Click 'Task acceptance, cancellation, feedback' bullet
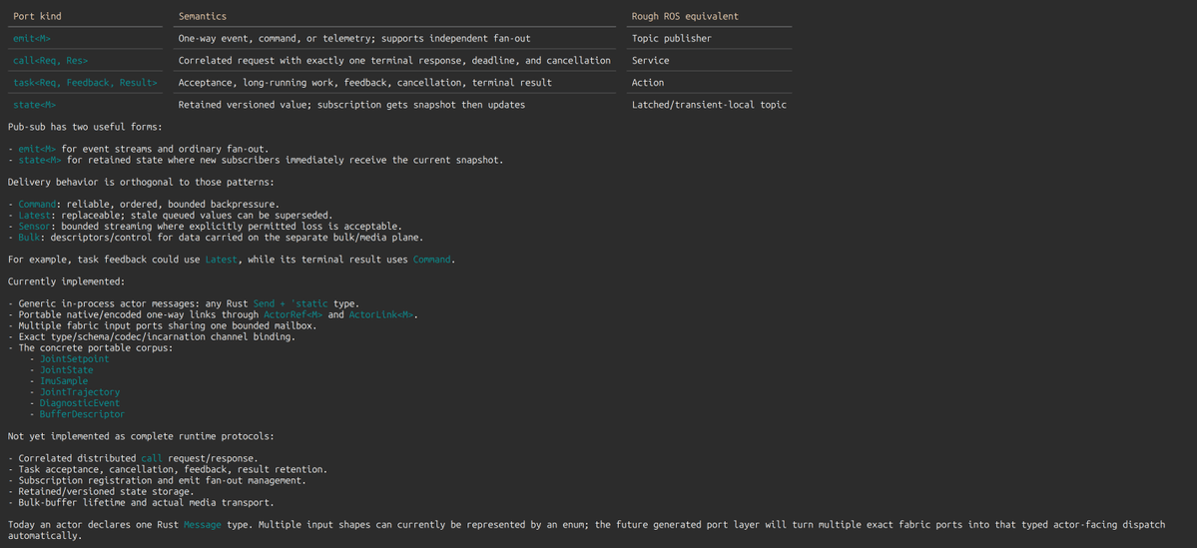Viewport: 1197px width, 548px height. (167, 469)
